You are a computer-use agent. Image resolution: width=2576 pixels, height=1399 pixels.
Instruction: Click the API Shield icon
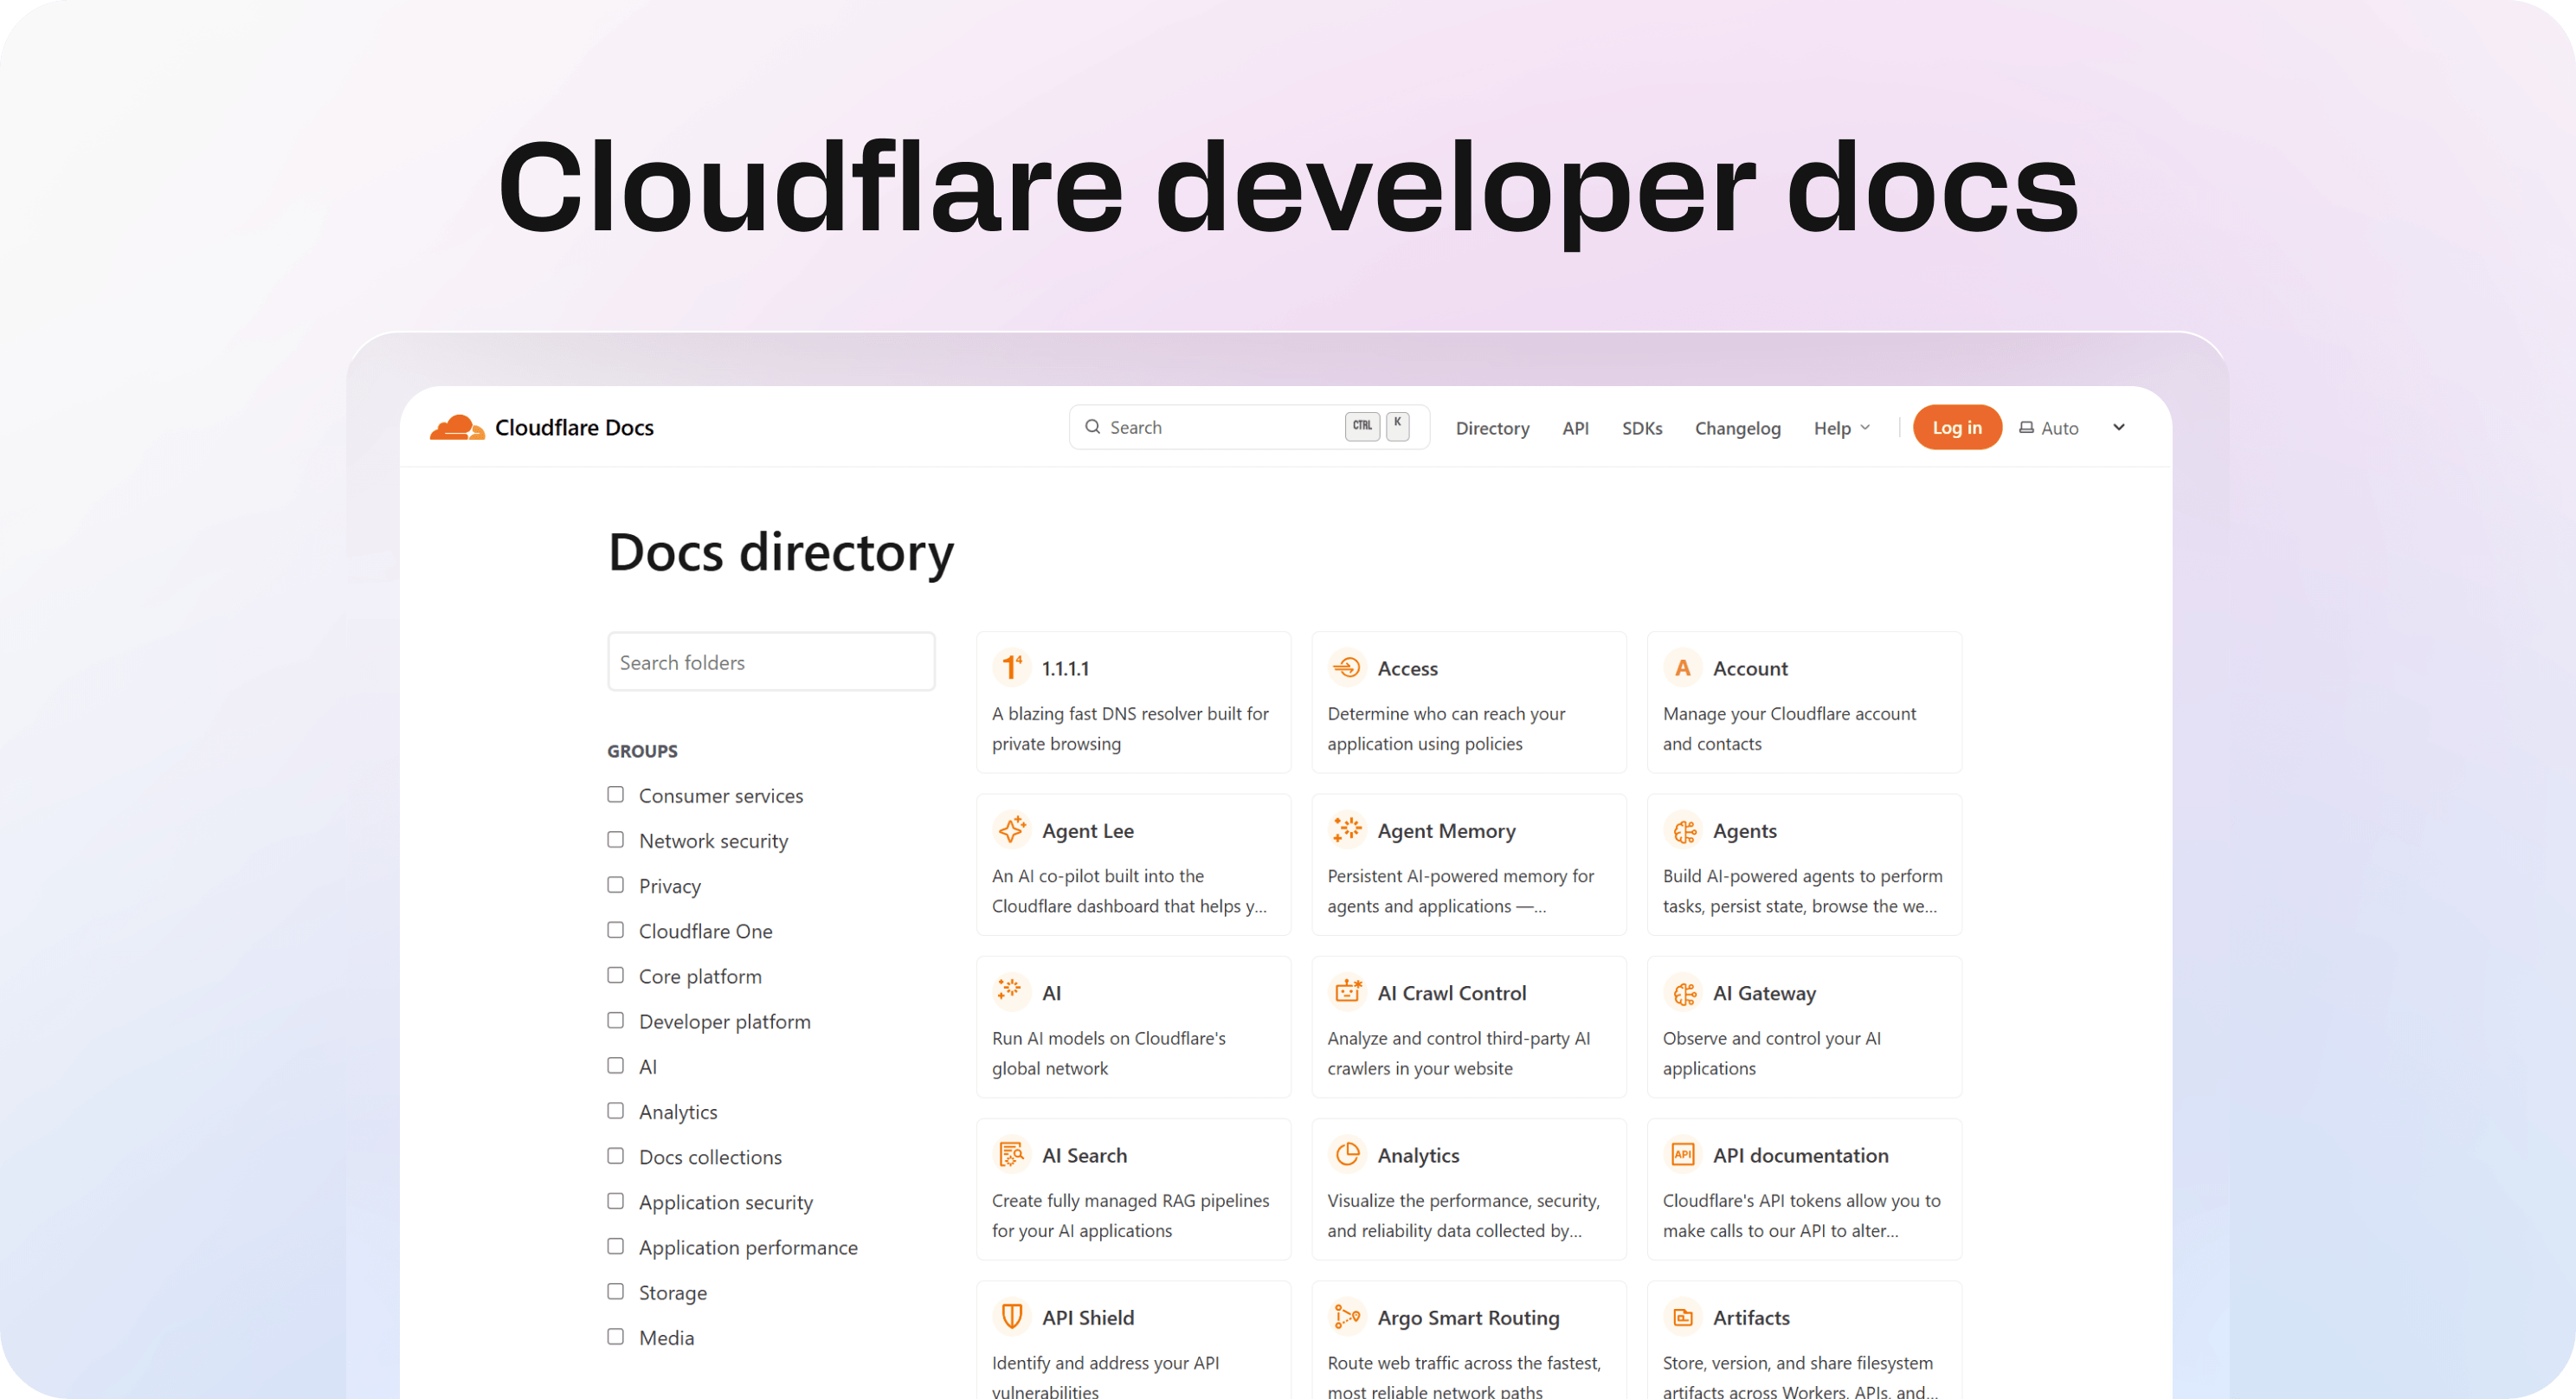click(1011, 1316)
